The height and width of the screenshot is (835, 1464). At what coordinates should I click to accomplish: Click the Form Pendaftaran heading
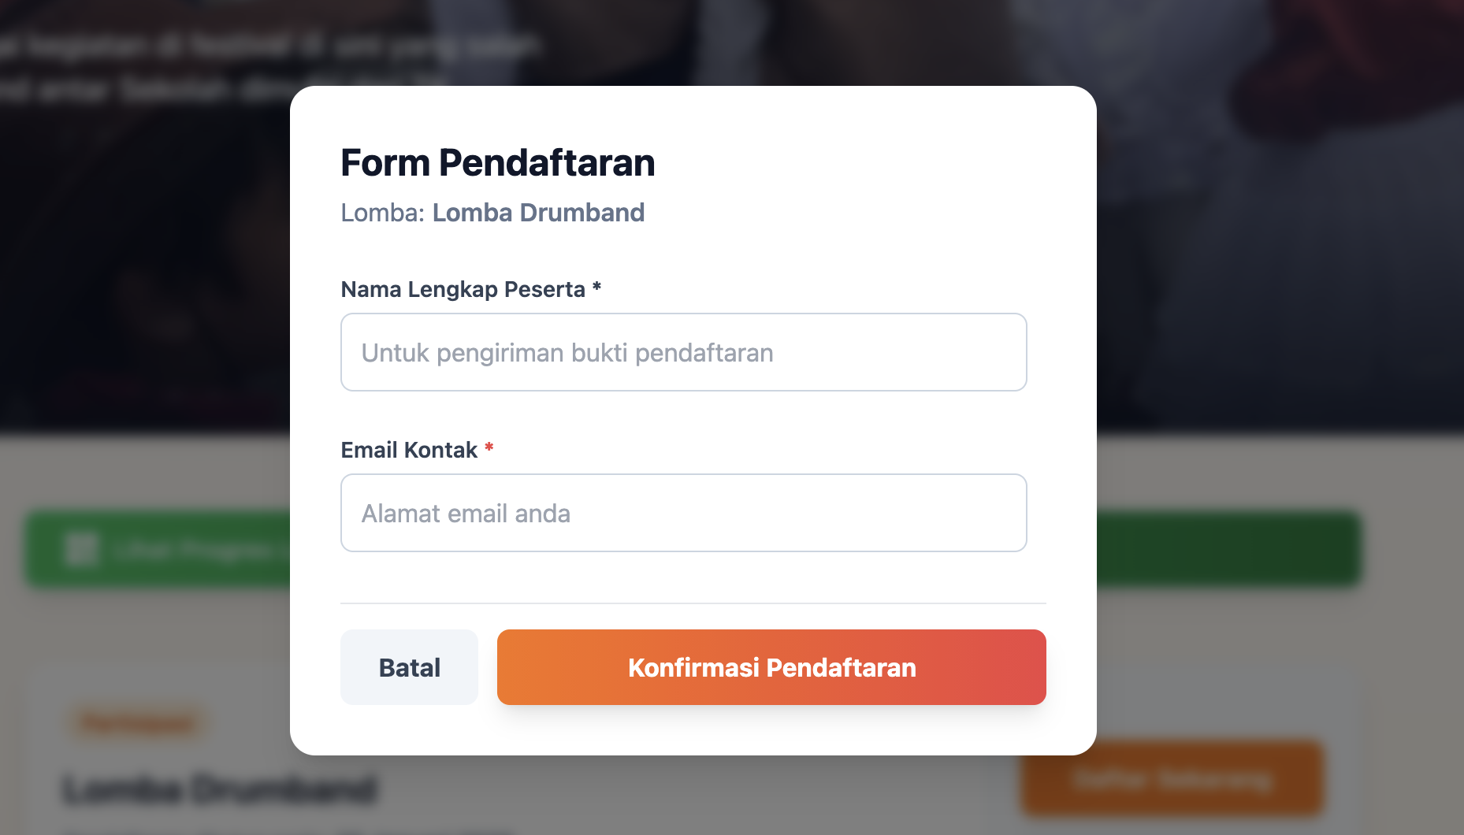pos(497,163)
